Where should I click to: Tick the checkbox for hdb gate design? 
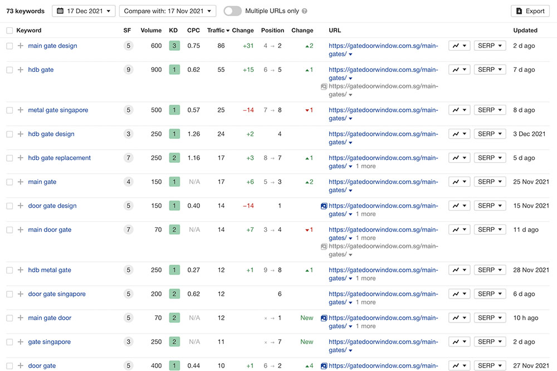[9, 134]
